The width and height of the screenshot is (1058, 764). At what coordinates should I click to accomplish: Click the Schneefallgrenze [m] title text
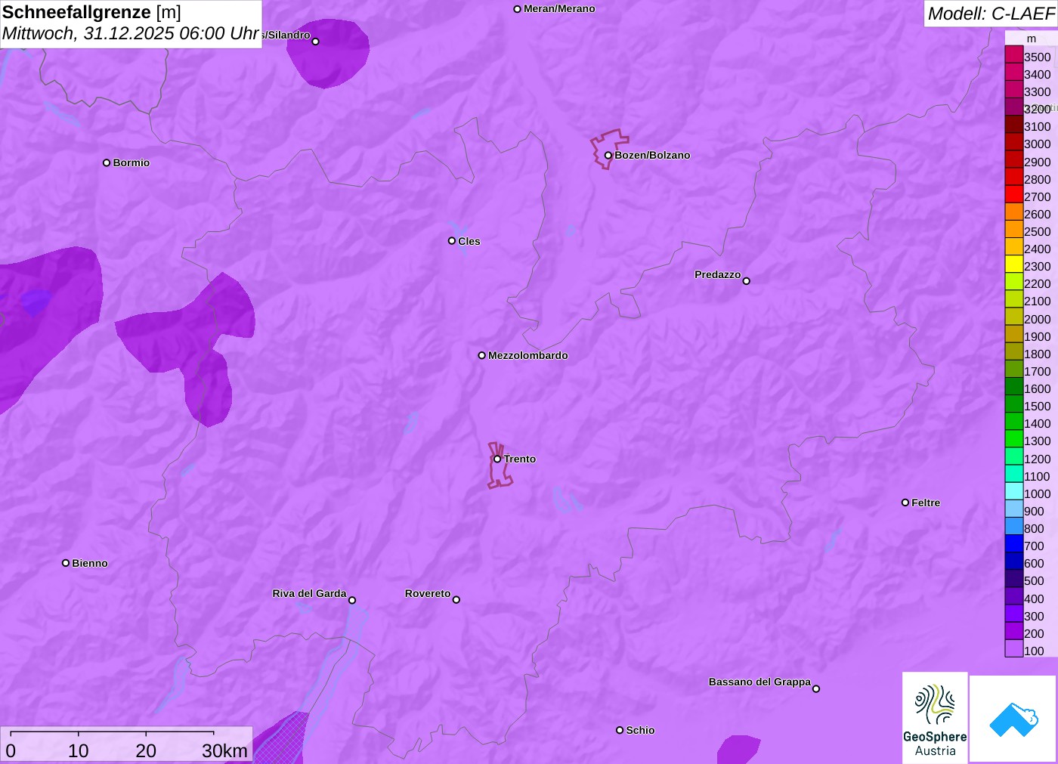tap(91, 12)
